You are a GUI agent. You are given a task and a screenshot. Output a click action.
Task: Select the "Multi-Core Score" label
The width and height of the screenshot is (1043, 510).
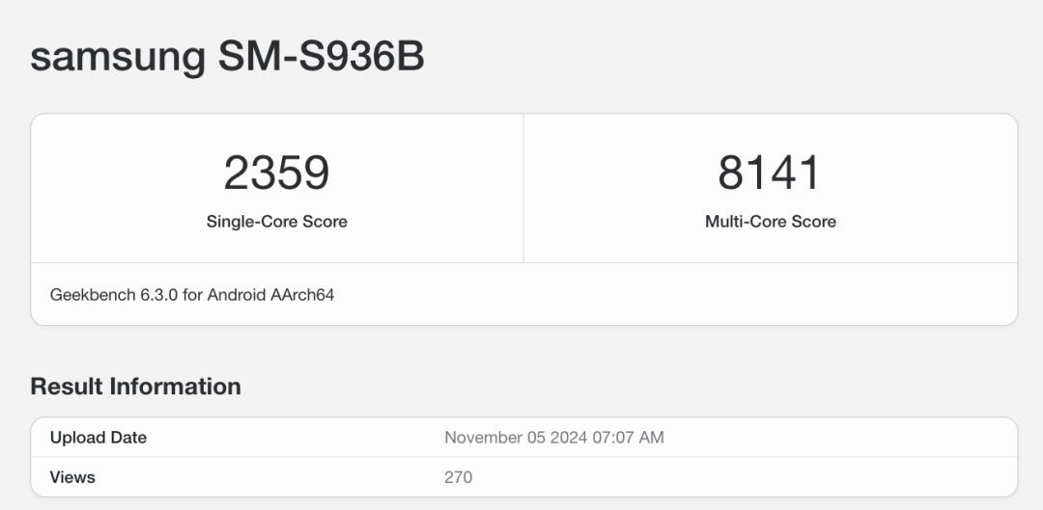[x=770, y=222]
